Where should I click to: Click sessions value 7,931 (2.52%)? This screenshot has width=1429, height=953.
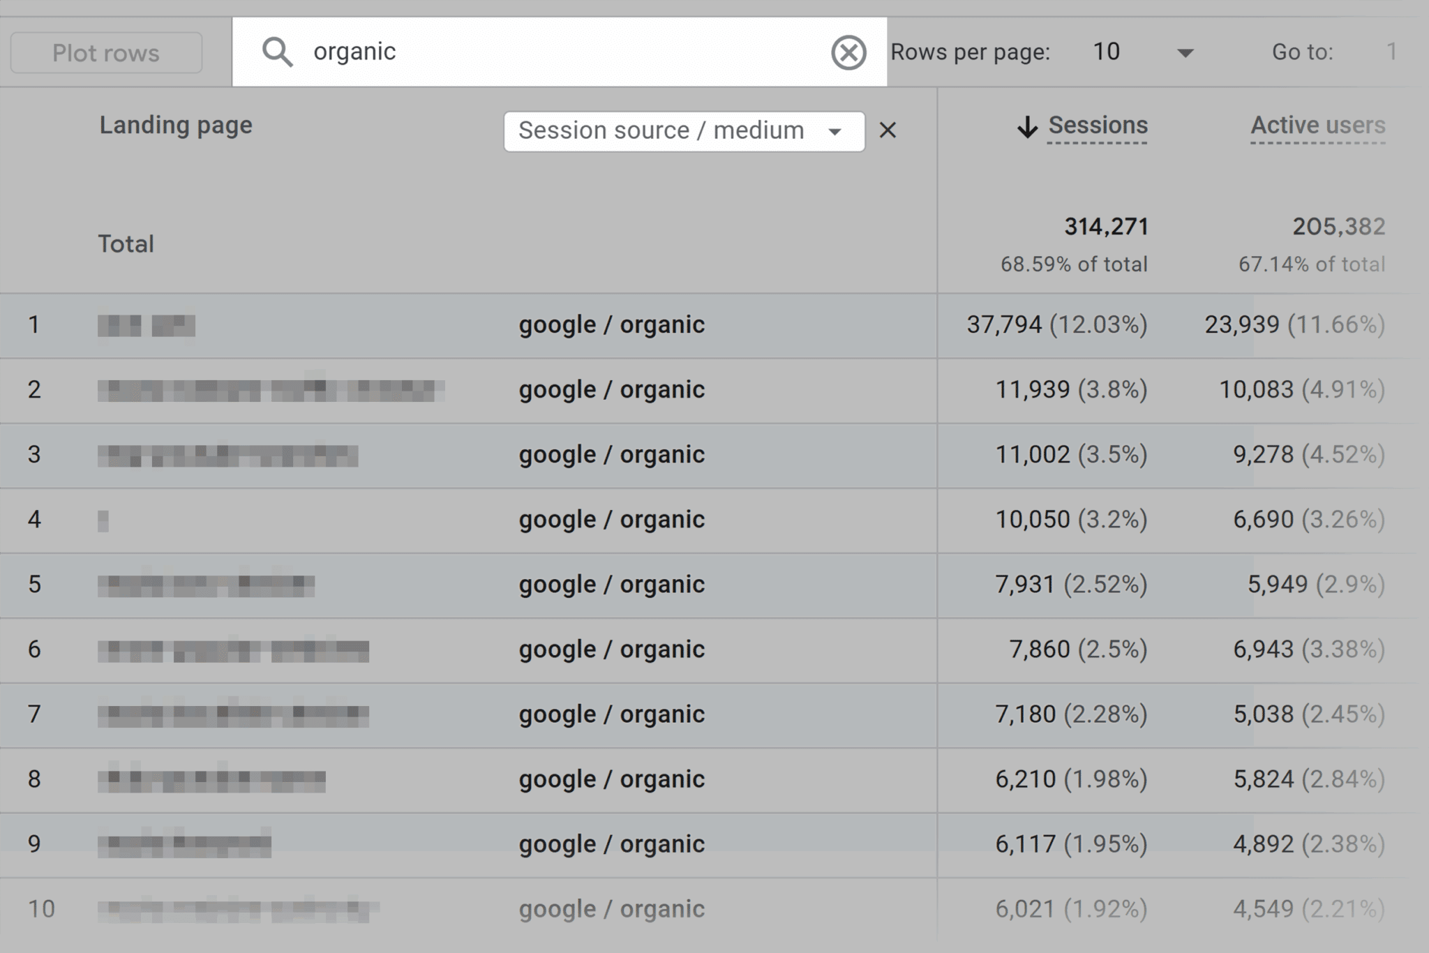[x=1071, y=585]
